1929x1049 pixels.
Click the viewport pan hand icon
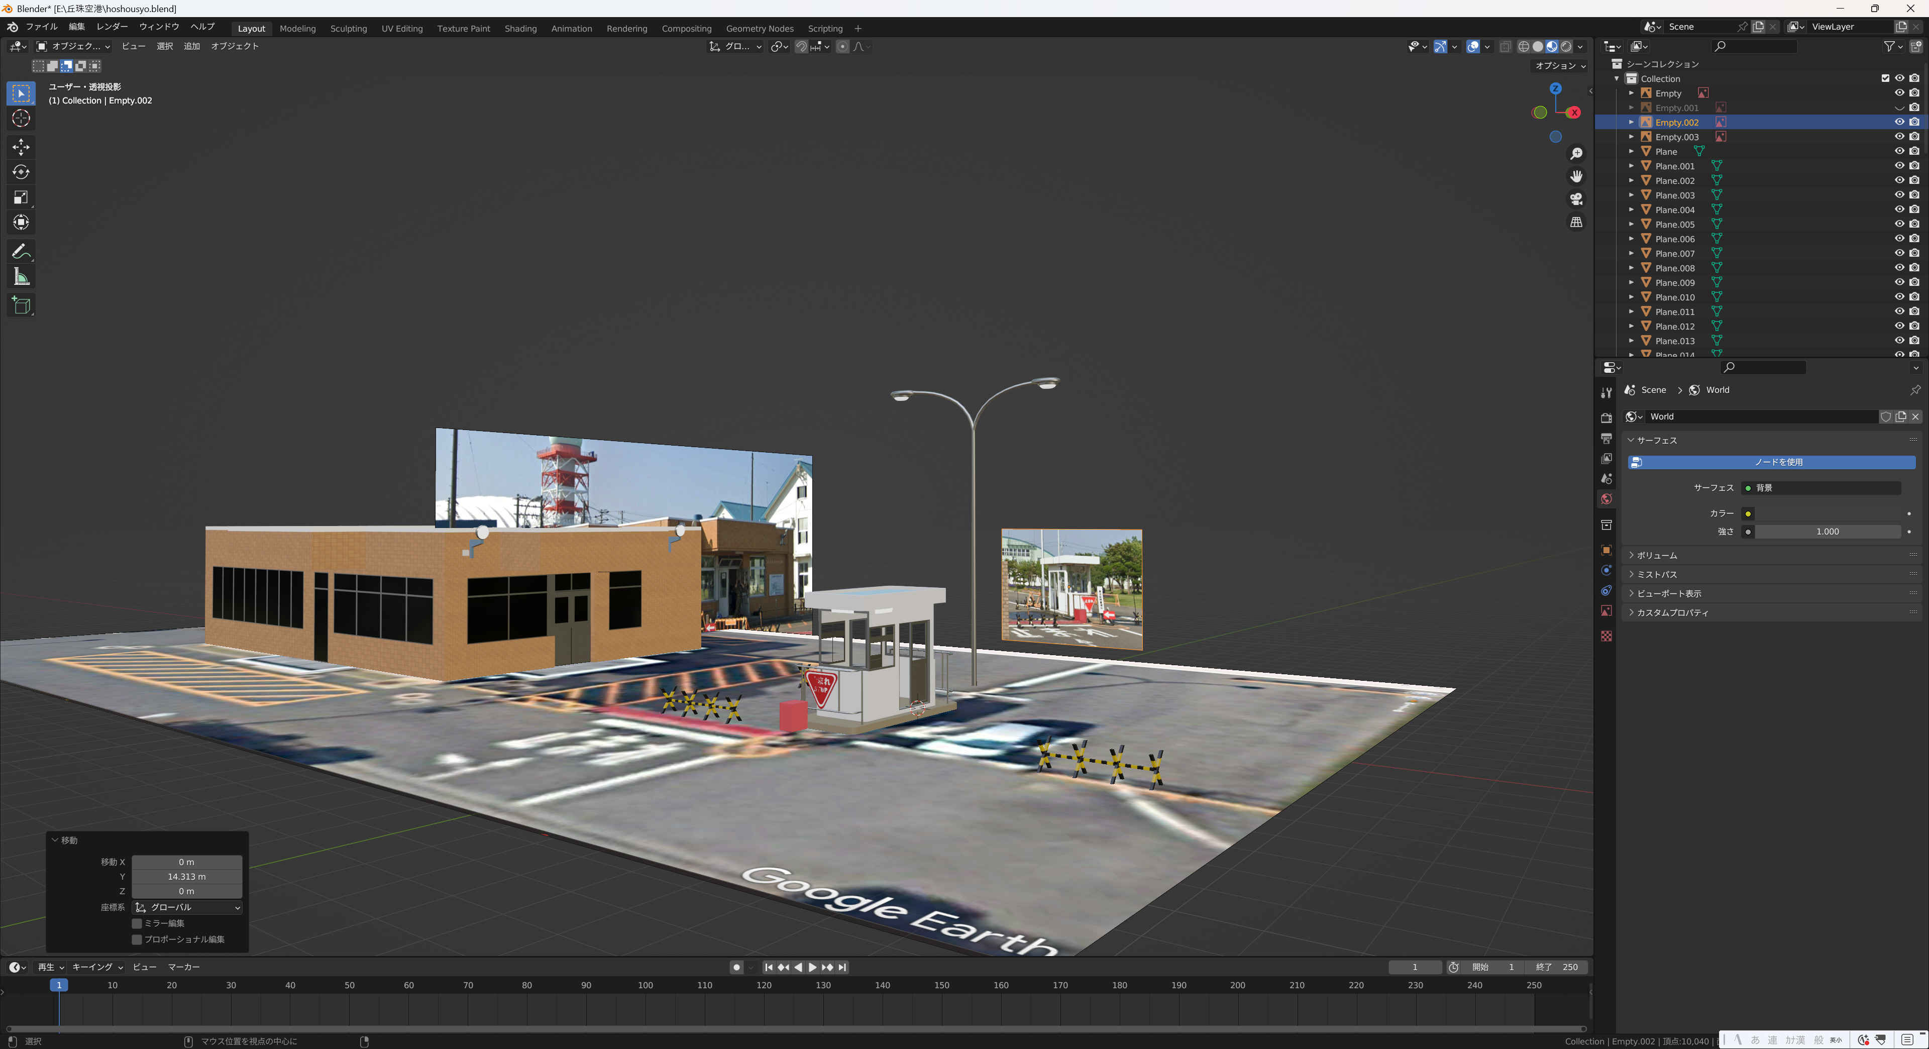pyautogui.click(x=1576, y=177)
